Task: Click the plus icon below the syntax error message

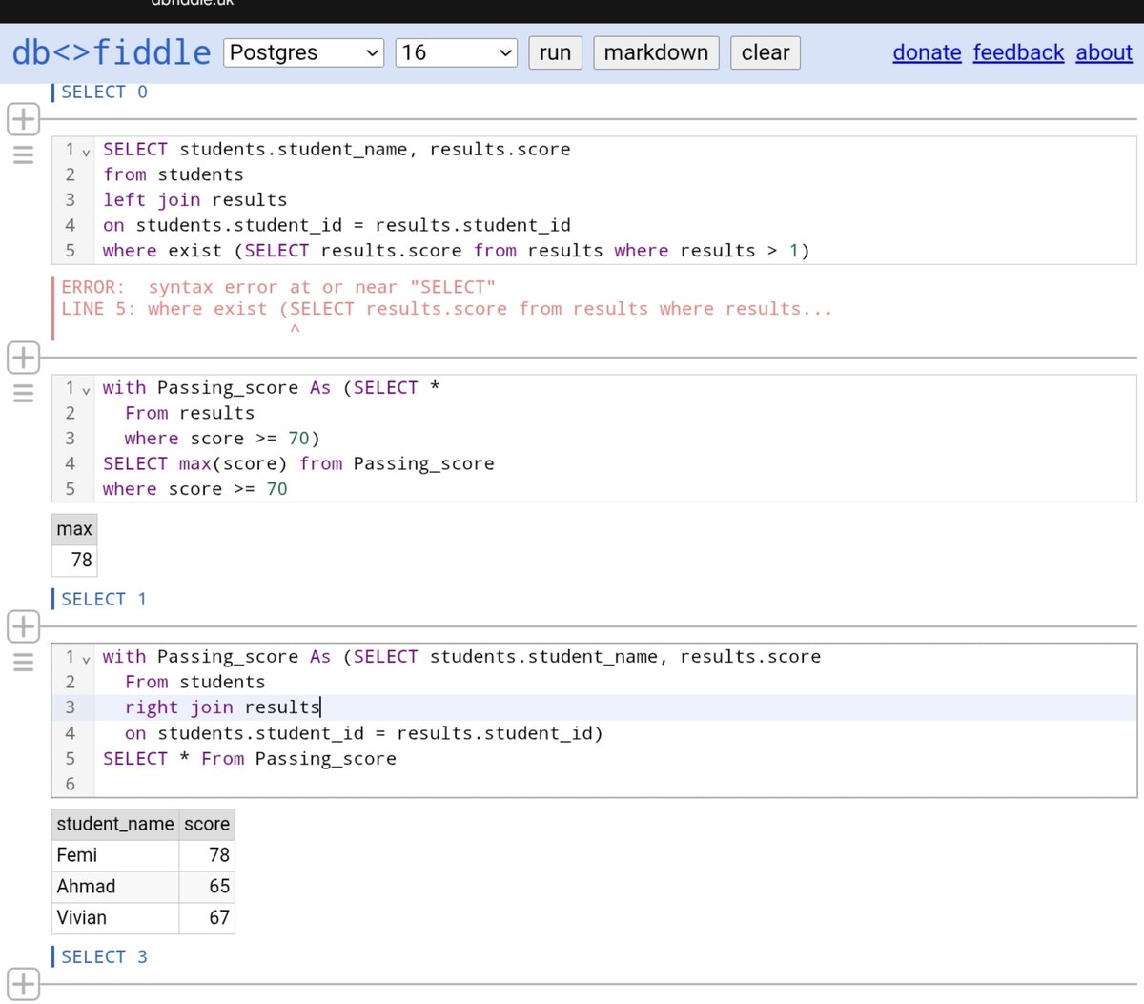Action: tap(23, 358)
